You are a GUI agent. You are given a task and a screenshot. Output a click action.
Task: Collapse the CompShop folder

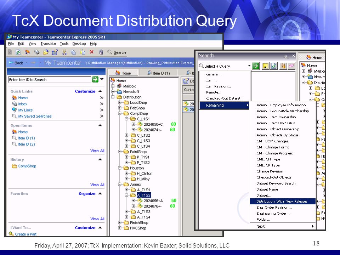[x=120, y=113]
